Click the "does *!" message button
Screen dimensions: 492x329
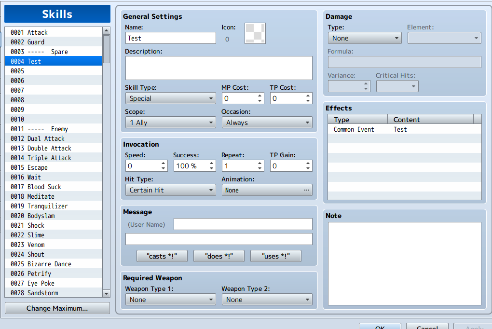click(219, 256)
